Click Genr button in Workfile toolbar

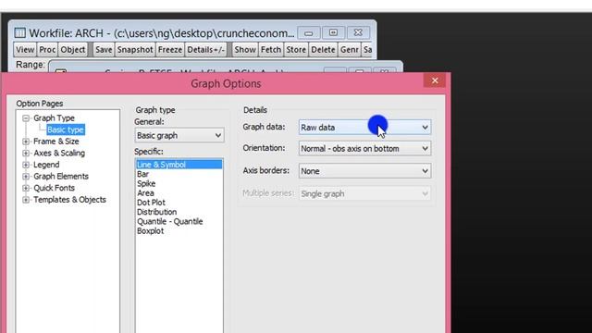pyautogui.click(x=350, y=50)
